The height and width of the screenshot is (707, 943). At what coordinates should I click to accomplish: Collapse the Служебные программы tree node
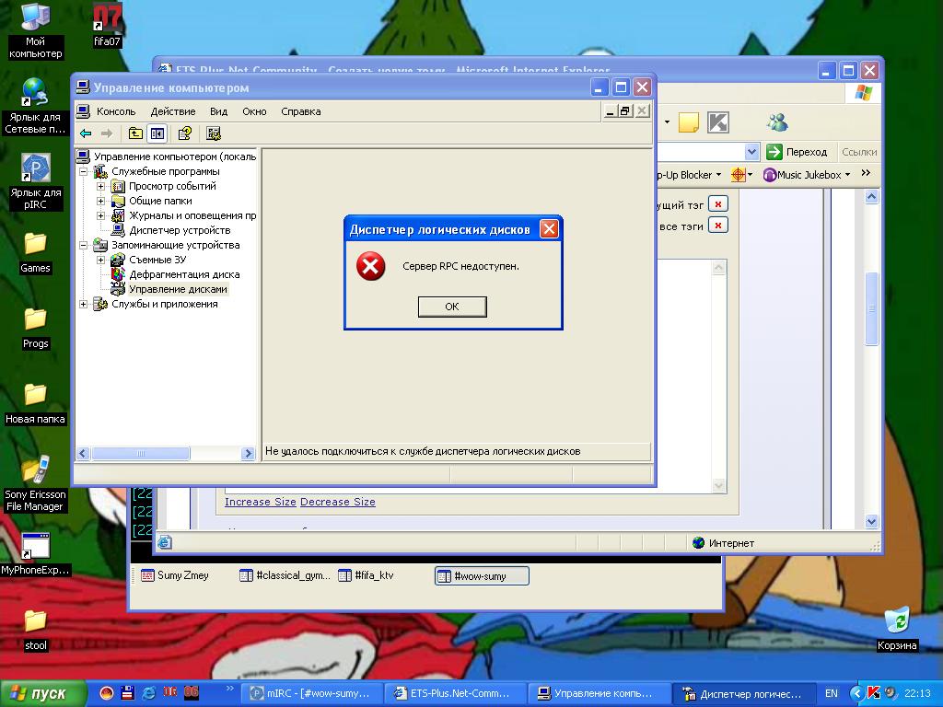coord(84,171)
